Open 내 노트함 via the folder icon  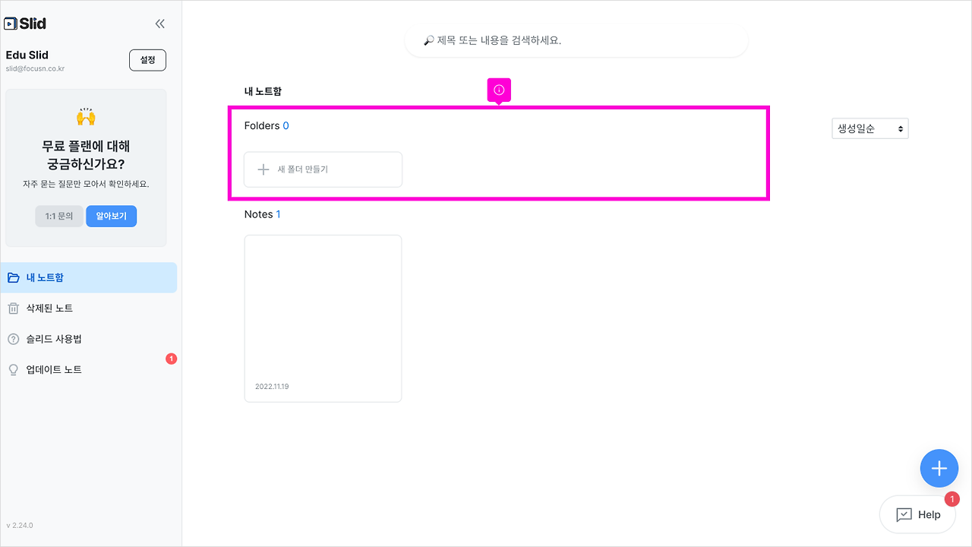(14, 277)
